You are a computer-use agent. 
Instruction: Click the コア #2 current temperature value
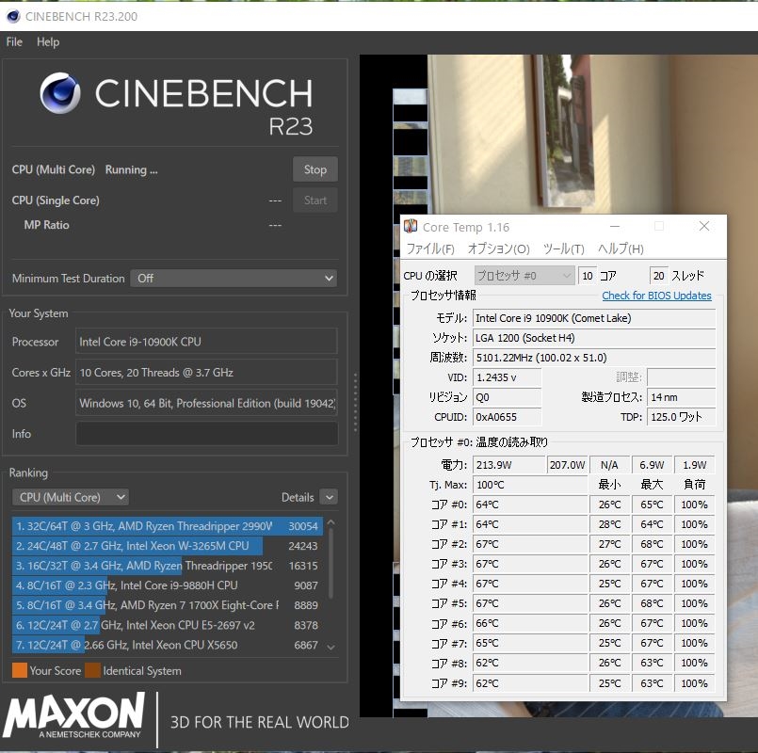coord(530,544)
